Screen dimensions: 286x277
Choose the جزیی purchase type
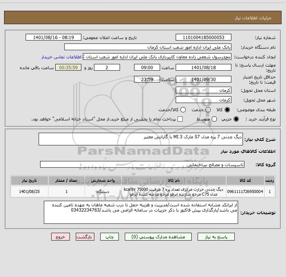[x=236, y=119]
